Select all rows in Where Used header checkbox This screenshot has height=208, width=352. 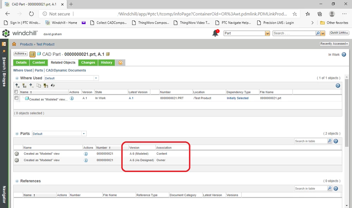click(x=16, y=92)
